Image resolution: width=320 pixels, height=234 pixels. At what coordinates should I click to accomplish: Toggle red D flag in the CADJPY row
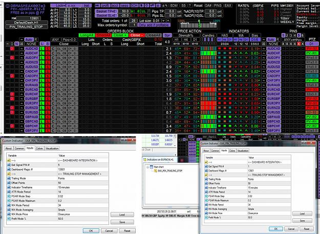(12, 76)
